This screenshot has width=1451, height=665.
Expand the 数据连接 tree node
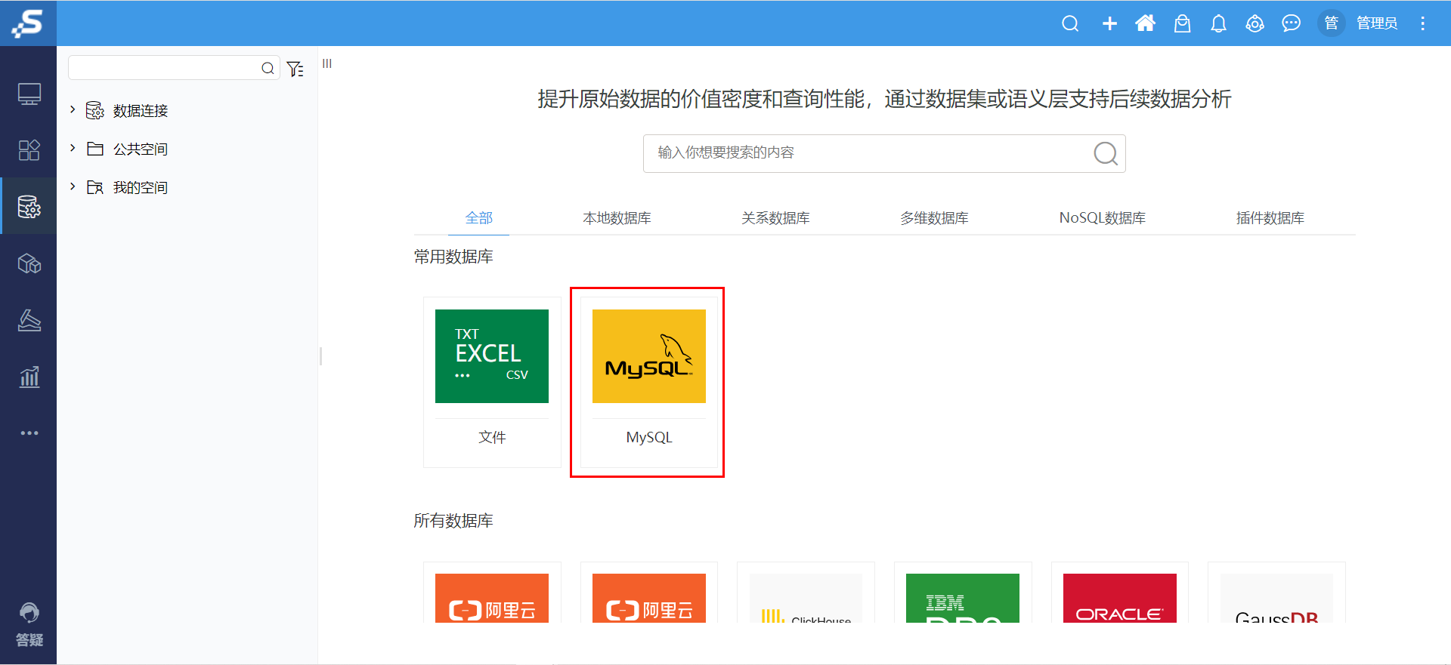click(73, 109)
